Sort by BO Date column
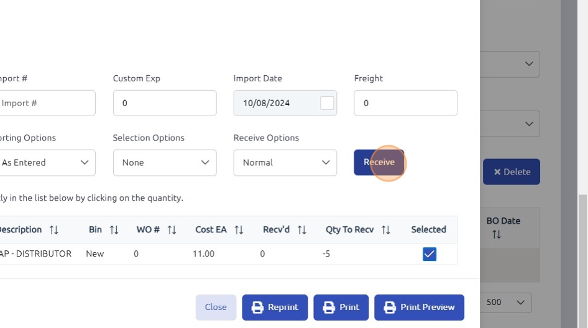588x328 pixels. [496, 235]
